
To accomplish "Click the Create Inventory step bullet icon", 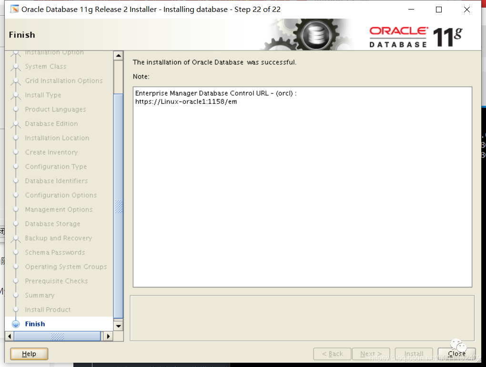I will (x=16, y=152).
